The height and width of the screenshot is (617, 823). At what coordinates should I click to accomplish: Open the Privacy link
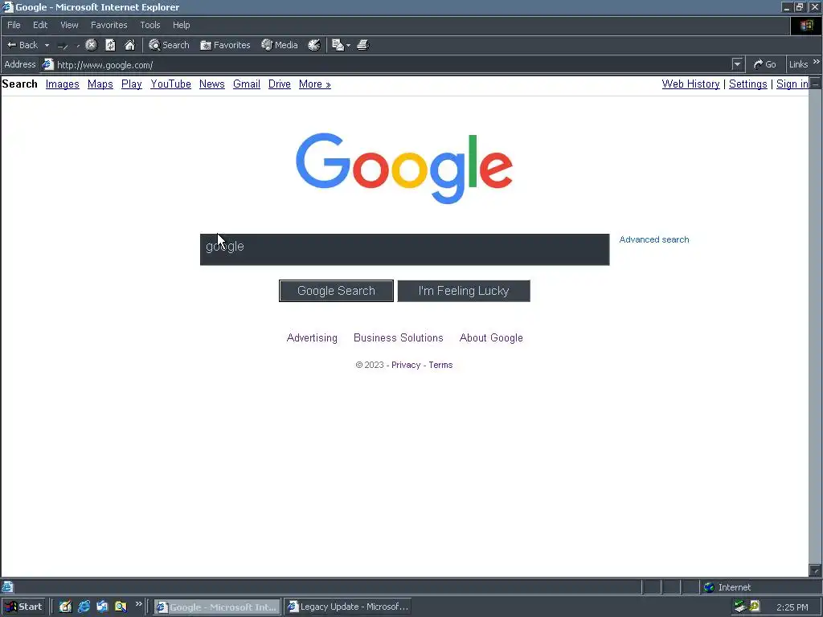click(406, 366)
